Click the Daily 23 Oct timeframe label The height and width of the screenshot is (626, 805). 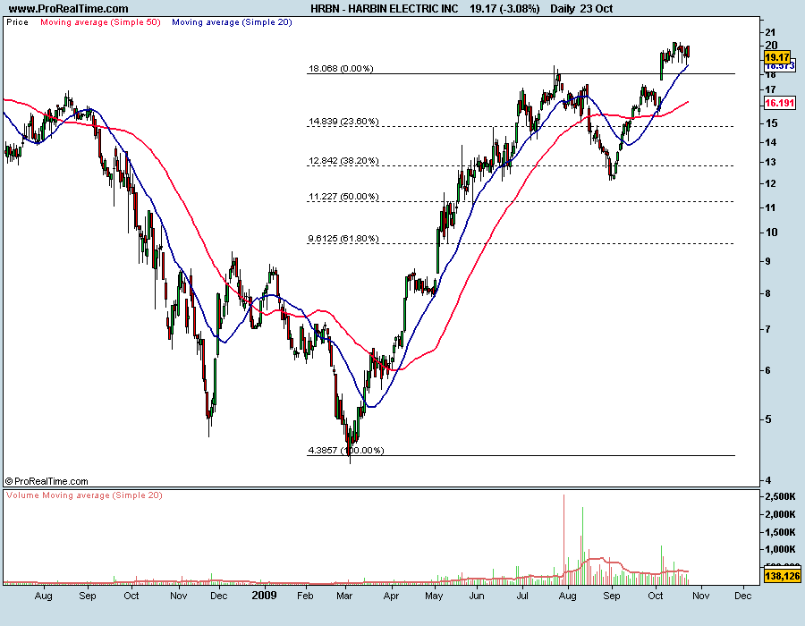[x=581, y=8]
